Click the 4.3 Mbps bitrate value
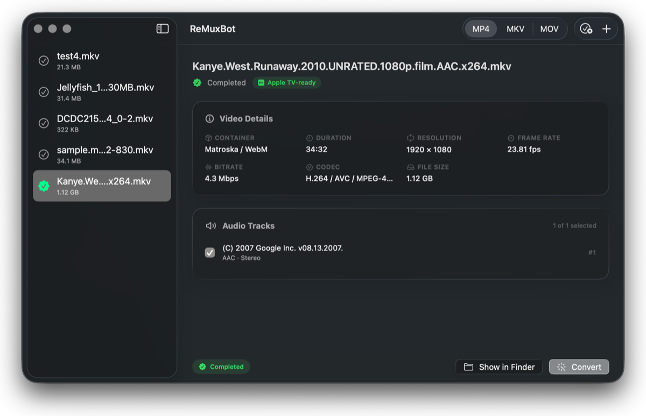This screenshot has height=416, width=646. (222, 179)
